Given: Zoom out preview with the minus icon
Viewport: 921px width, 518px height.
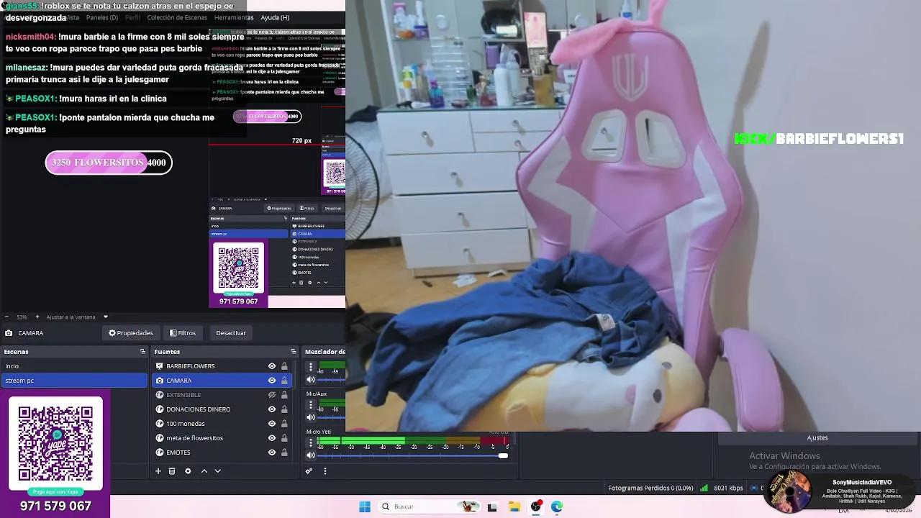Looking at the screenshot, I should [x=6, y=317].
